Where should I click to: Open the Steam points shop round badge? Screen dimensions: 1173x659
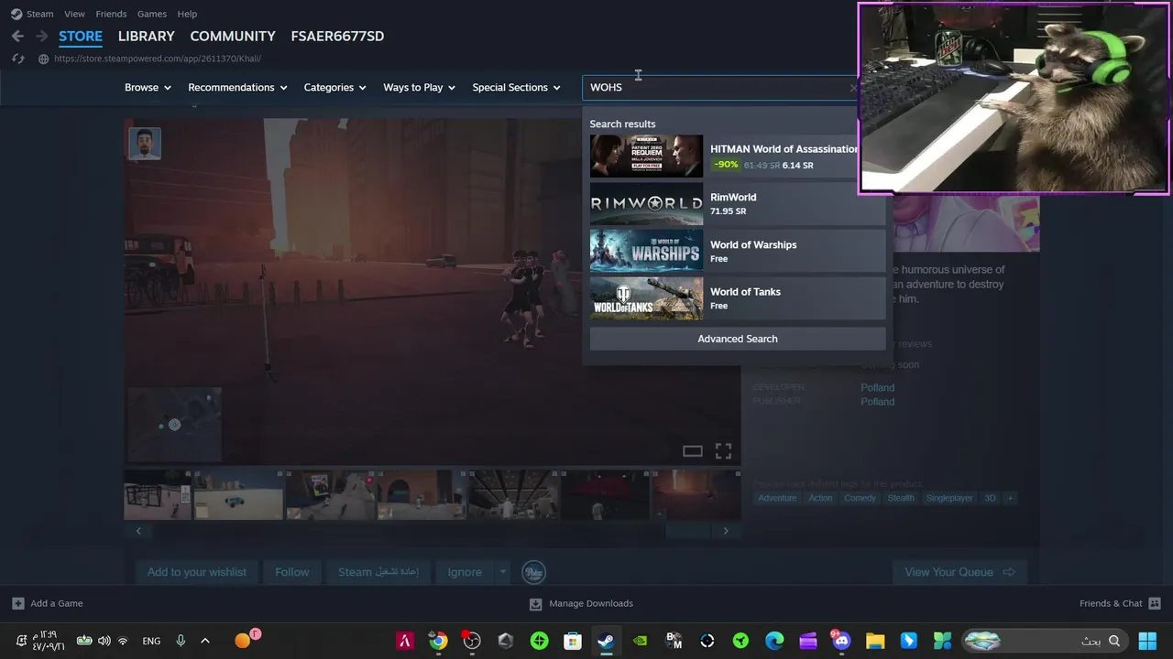(533, 572)
